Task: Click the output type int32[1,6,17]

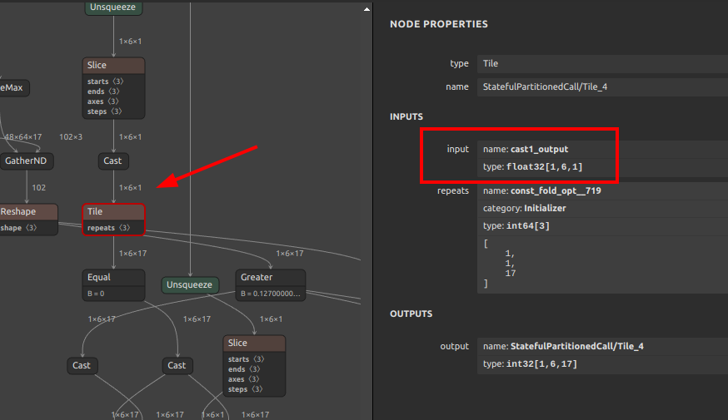Action: point(541,363)
